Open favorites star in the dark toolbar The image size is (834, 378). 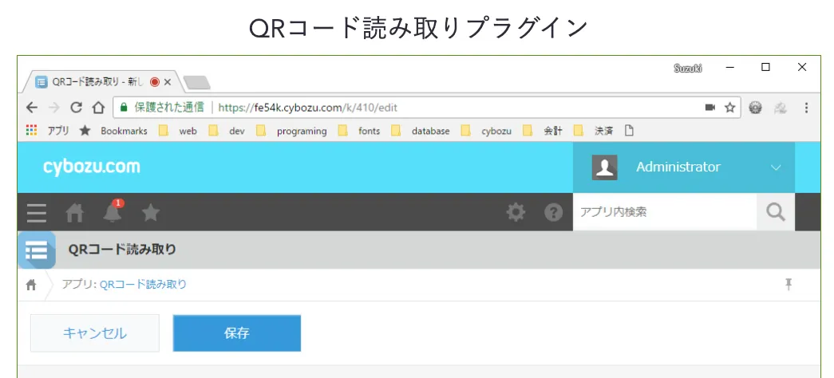(151, 213)
